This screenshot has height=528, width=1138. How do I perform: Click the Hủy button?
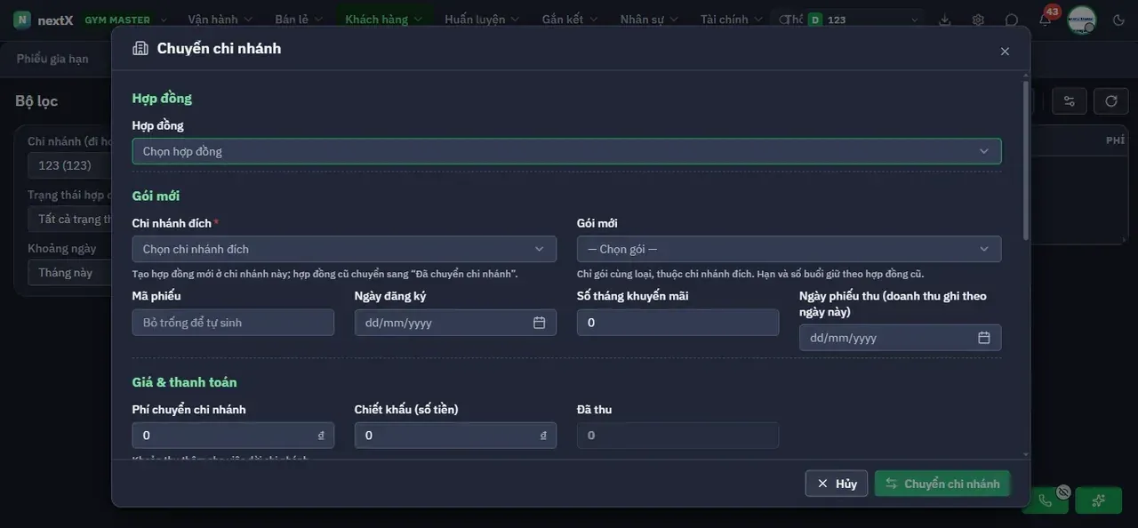837,484
